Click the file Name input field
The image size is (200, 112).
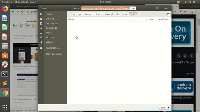(108, 8)
